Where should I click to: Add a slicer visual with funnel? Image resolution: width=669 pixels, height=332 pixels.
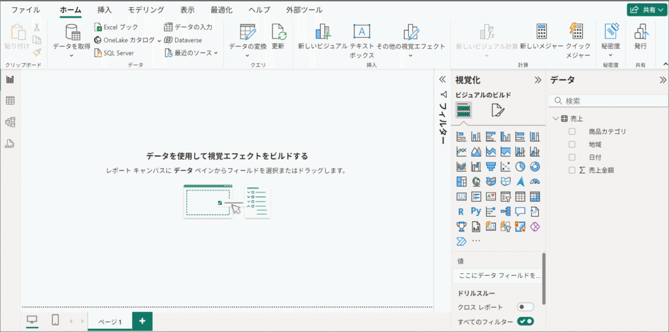pos(506,196)
